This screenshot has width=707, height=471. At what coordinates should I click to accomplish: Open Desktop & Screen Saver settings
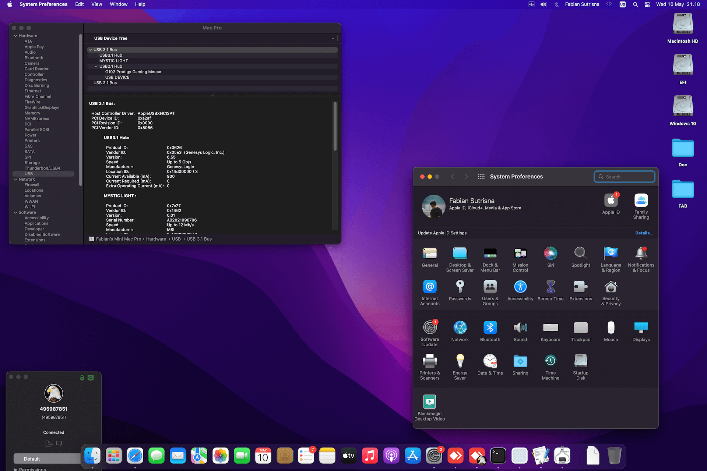click(460, 259)
